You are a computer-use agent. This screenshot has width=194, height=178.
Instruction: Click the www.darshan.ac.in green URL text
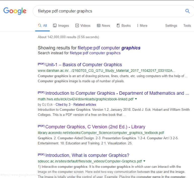pyautogui.click(x=106, y=71)
